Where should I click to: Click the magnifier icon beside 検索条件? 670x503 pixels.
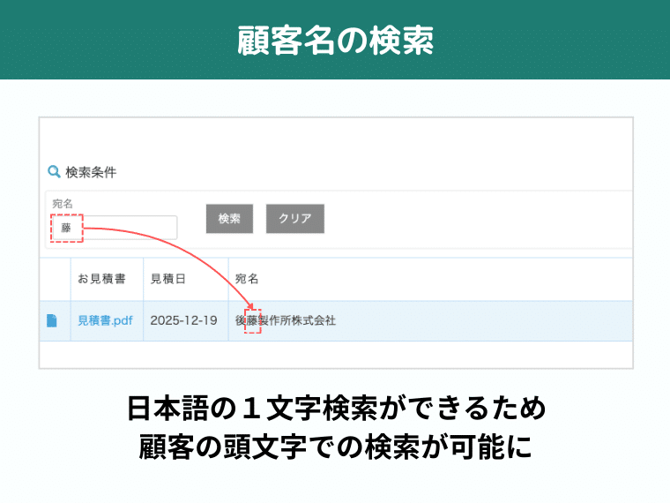pyautogui.click(x=54, y=172)
